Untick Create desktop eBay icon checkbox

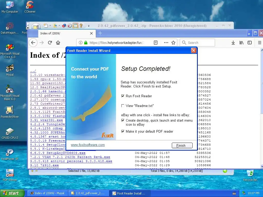click(123, 121)
